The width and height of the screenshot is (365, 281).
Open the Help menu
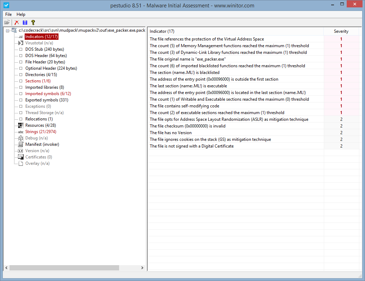point(21,14)
